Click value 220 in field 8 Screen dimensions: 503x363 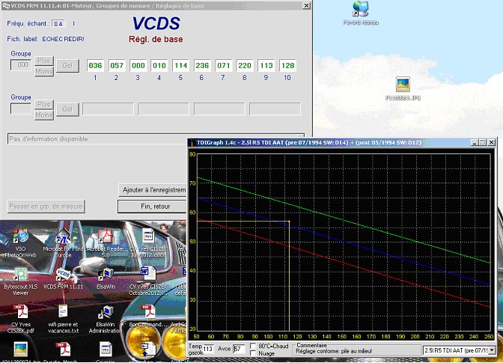(x=245, y=66)
